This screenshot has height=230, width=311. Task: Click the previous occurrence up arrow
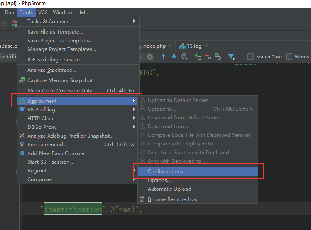point(164,57)
